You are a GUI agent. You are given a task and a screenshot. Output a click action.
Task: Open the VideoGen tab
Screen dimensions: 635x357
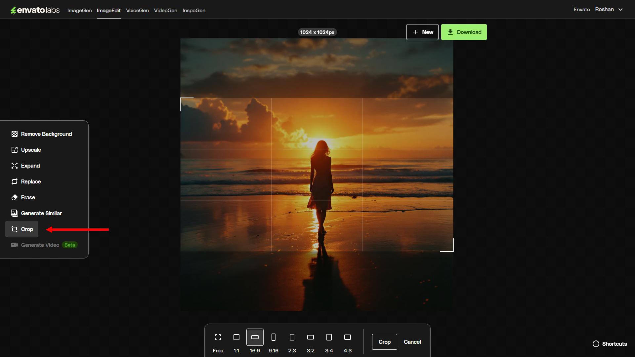(165, 11)
